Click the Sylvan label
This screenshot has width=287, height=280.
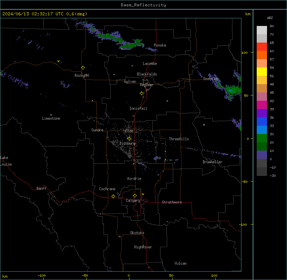point(130,81)
